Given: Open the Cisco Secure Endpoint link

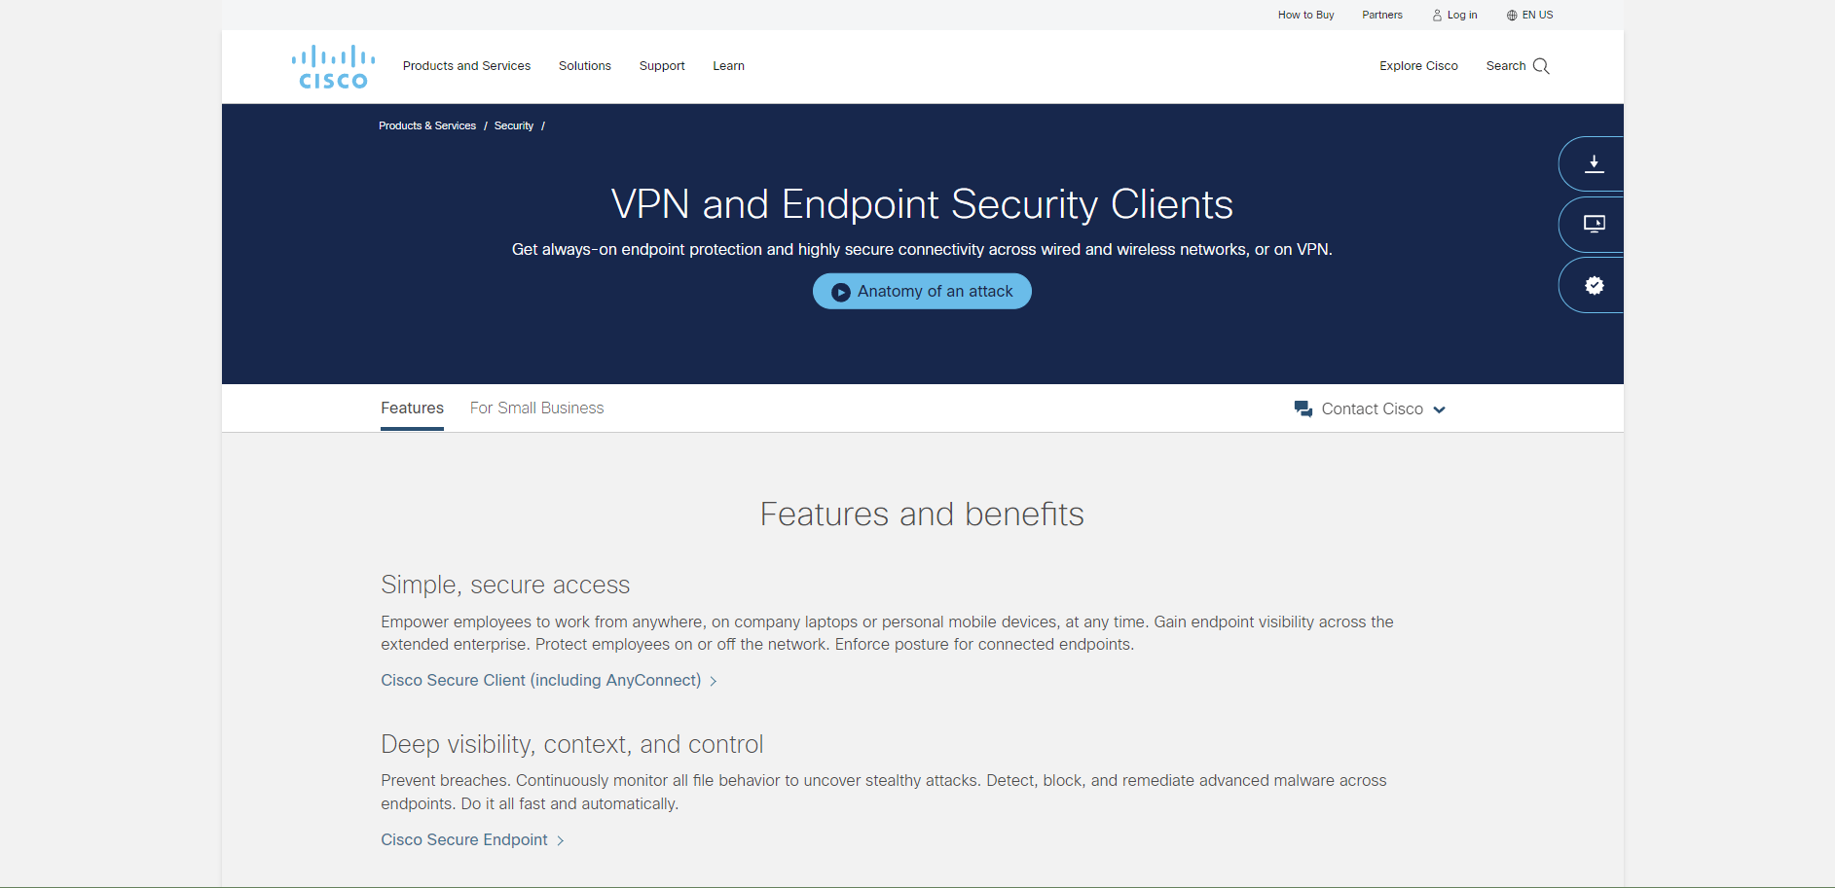Looking at the screenshot, I should (464, 839).
